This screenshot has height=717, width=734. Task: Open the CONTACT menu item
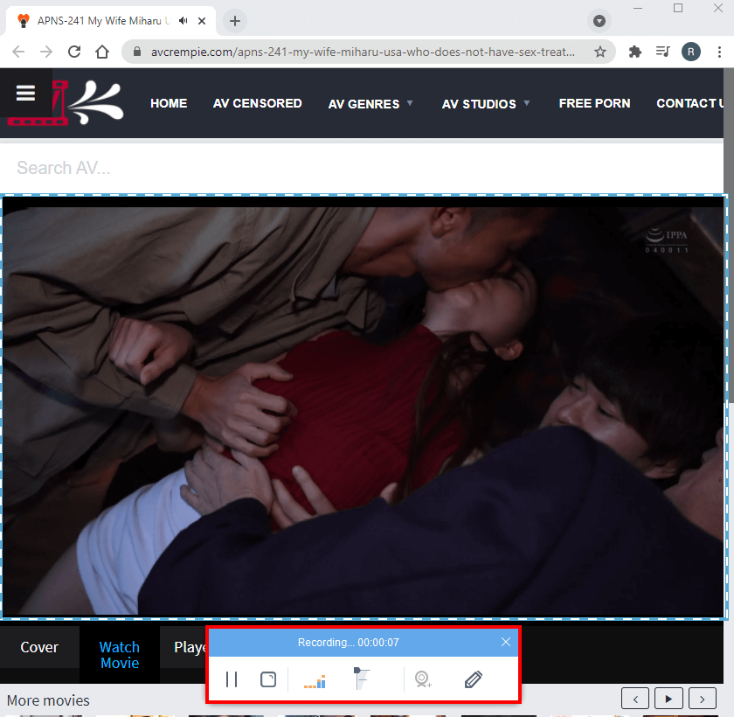[x=690, y=103]
